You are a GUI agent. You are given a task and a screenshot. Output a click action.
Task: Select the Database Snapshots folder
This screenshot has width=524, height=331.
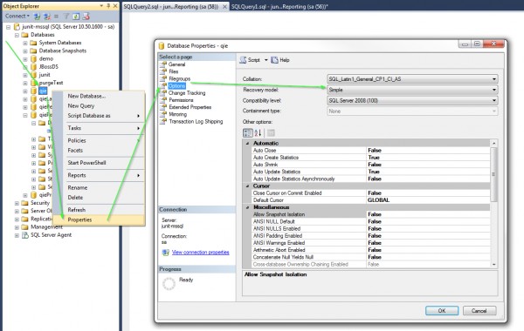(x=63, y=51)
